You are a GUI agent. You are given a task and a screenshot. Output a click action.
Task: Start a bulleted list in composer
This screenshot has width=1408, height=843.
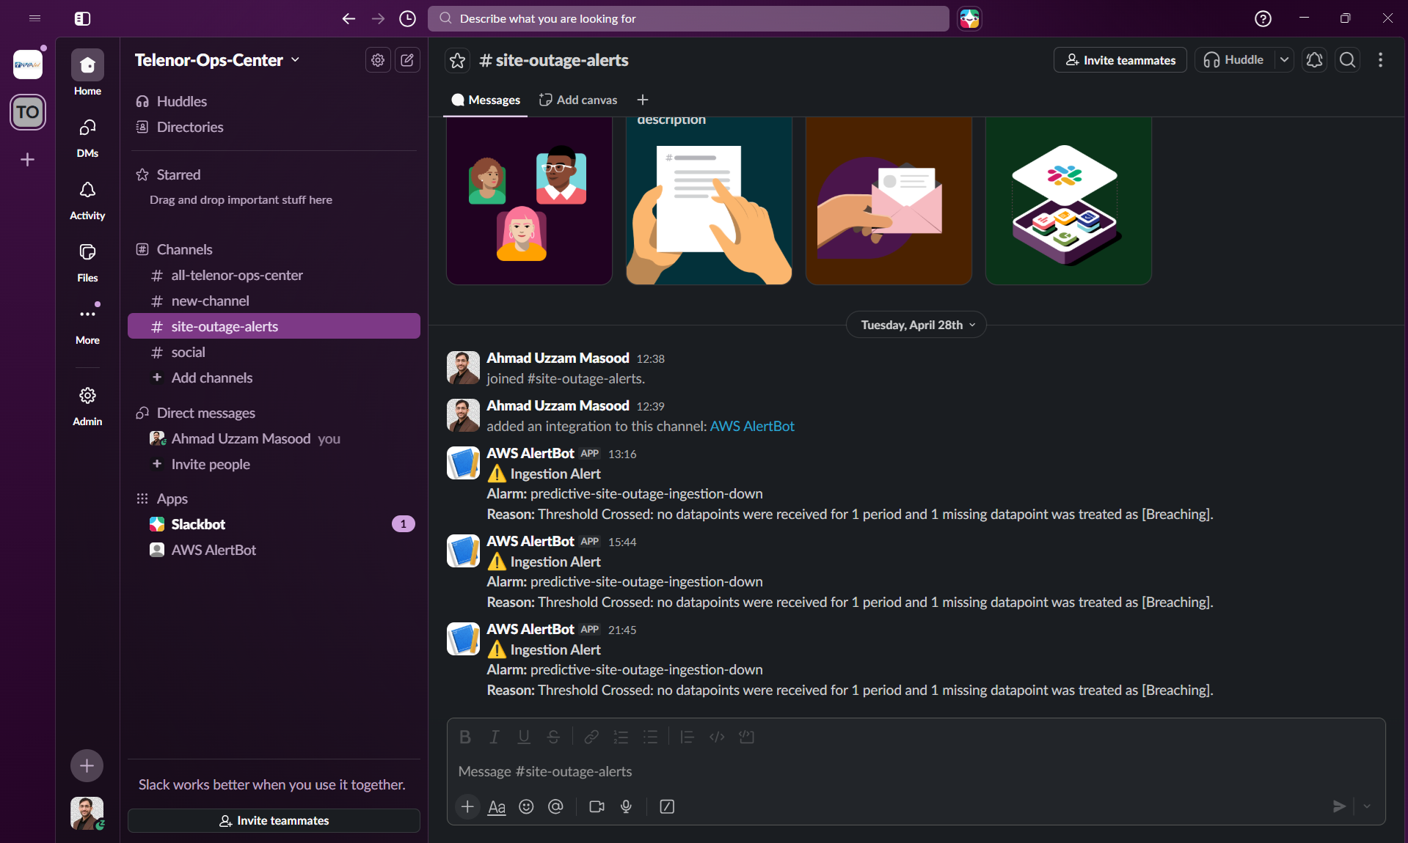(x=650, y=737)
